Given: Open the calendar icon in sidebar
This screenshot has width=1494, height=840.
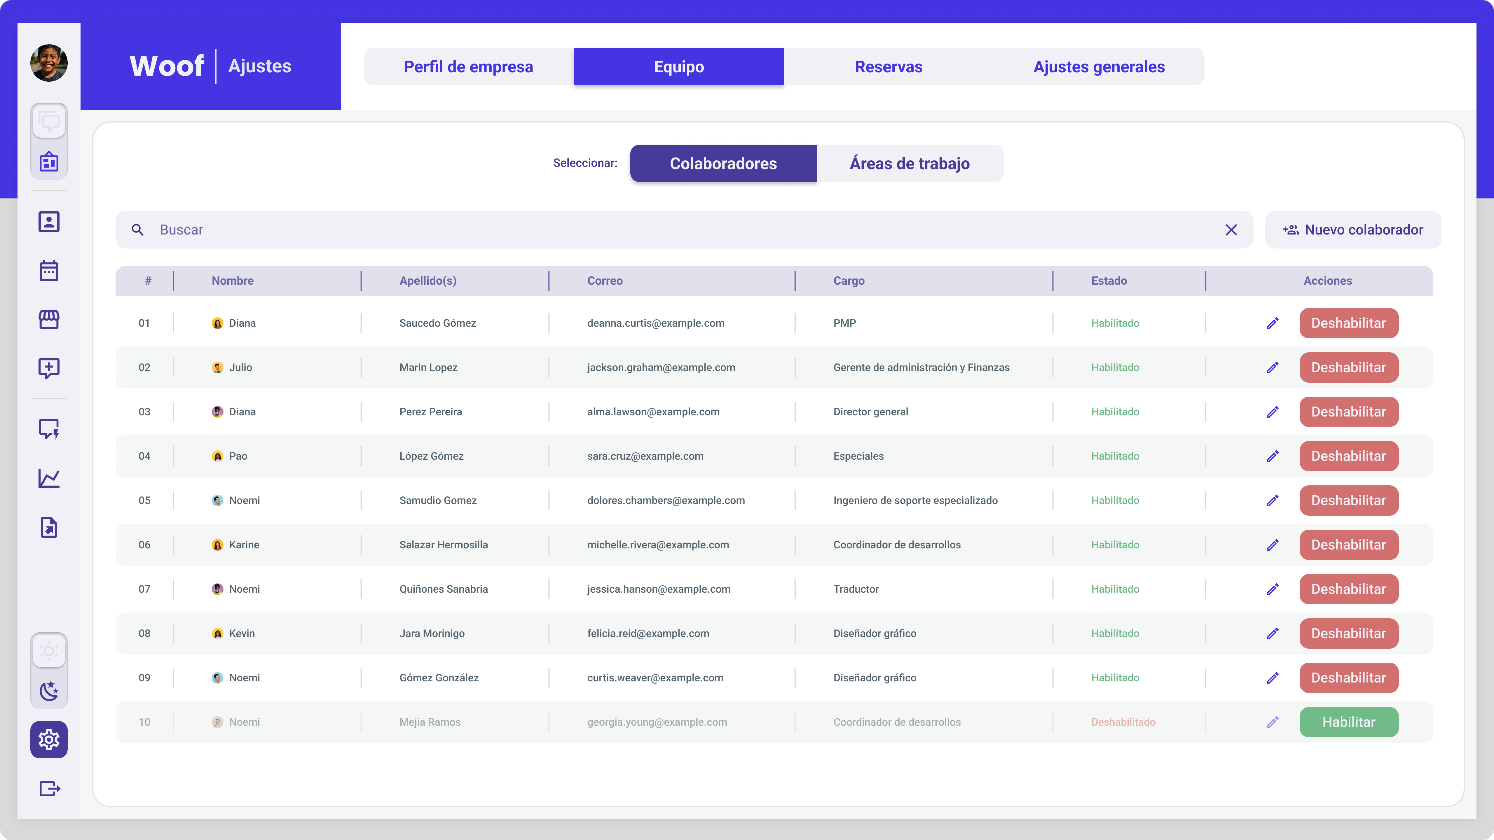Looking at the screenshot, I should click(x=49, y=271).
